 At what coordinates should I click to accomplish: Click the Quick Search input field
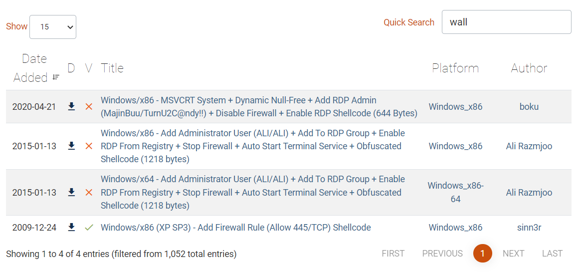click(506, 22)
